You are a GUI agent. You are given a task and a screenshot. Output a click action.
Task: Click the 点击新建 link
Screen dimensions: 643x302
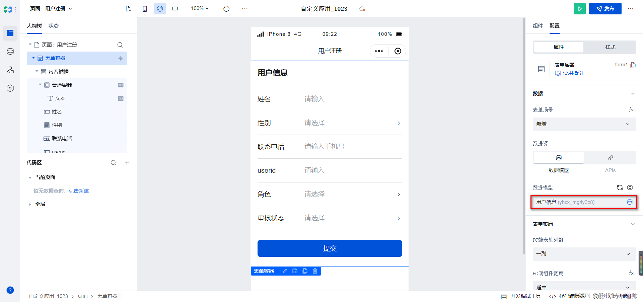[79, 191]
